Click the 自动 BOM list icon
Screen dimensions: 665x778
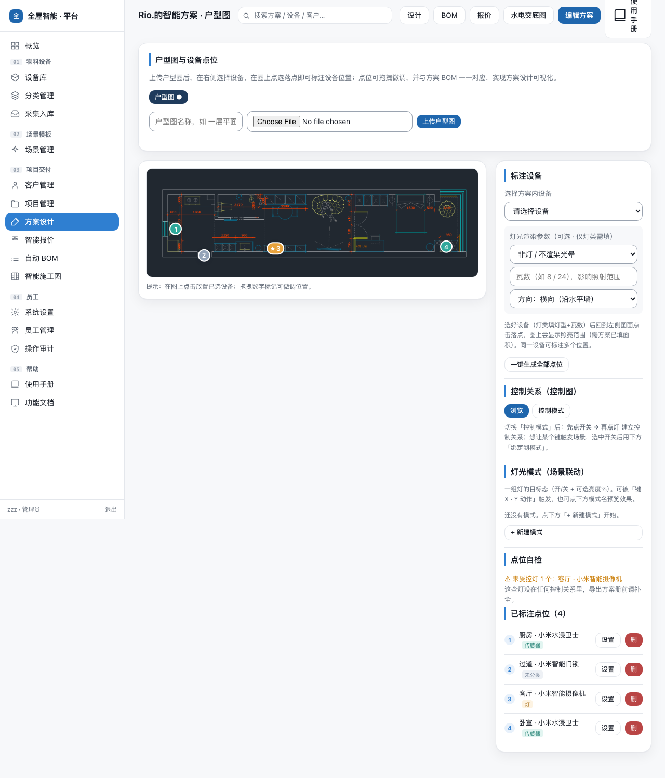(15, 258)
